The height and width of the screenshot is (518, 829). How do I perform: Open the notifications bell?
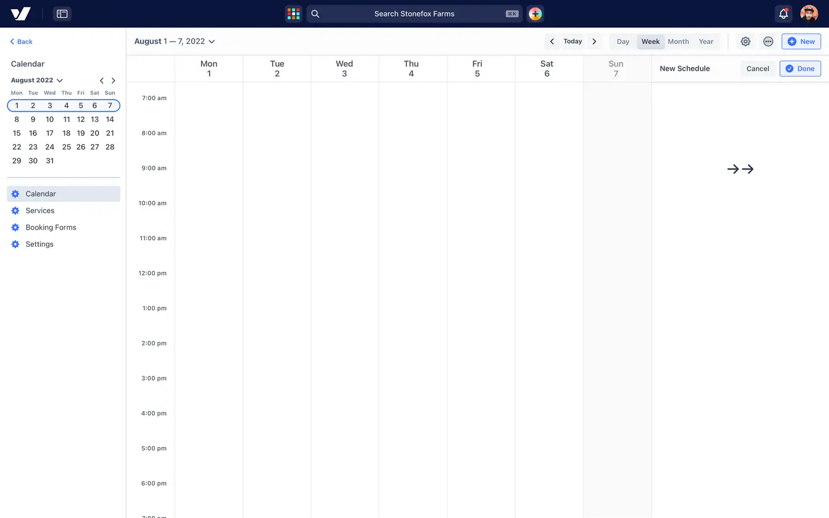[783, 14]
